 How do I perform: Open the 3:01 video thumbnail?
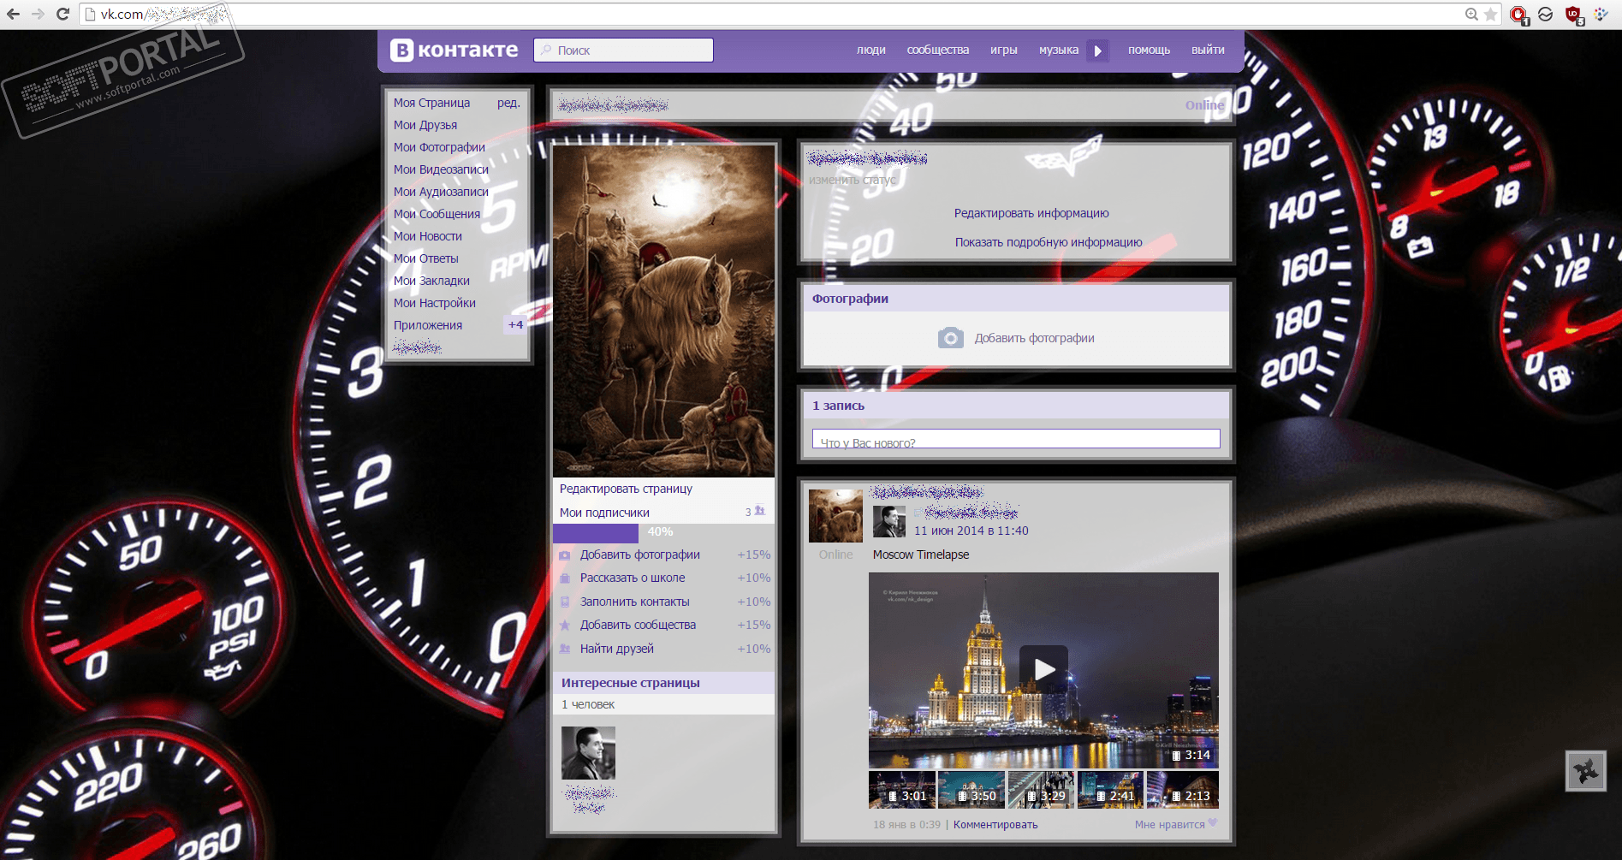pyautogui.click(x=902, y=790)
